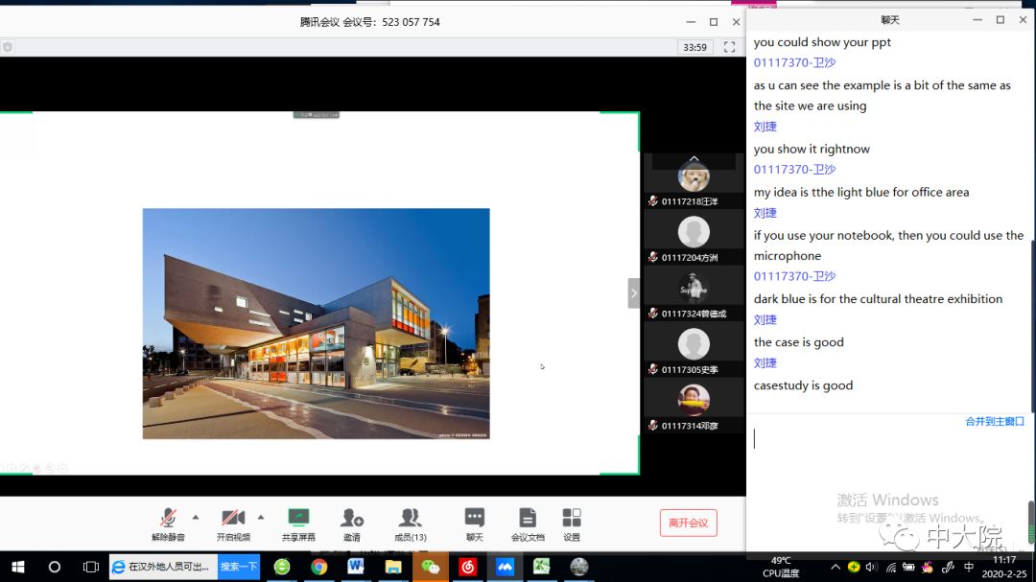
Task: Click the red 离开会议 leave meeting button
Action: 688,523
